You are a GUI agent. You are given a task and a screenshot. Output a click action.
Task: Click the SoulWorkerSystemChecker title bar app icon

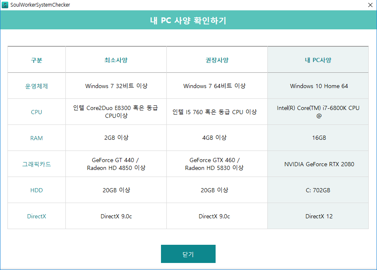click(5, 5)
